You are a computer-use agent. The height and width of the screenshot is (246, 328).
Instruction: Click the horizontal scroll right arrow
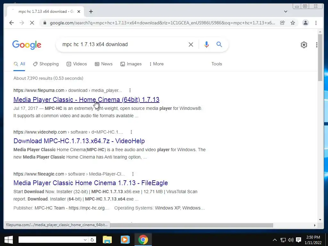(x=315, y=225)
